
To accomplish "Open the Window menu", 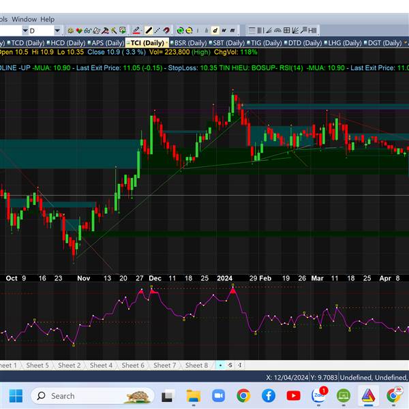I will point(25,19).
